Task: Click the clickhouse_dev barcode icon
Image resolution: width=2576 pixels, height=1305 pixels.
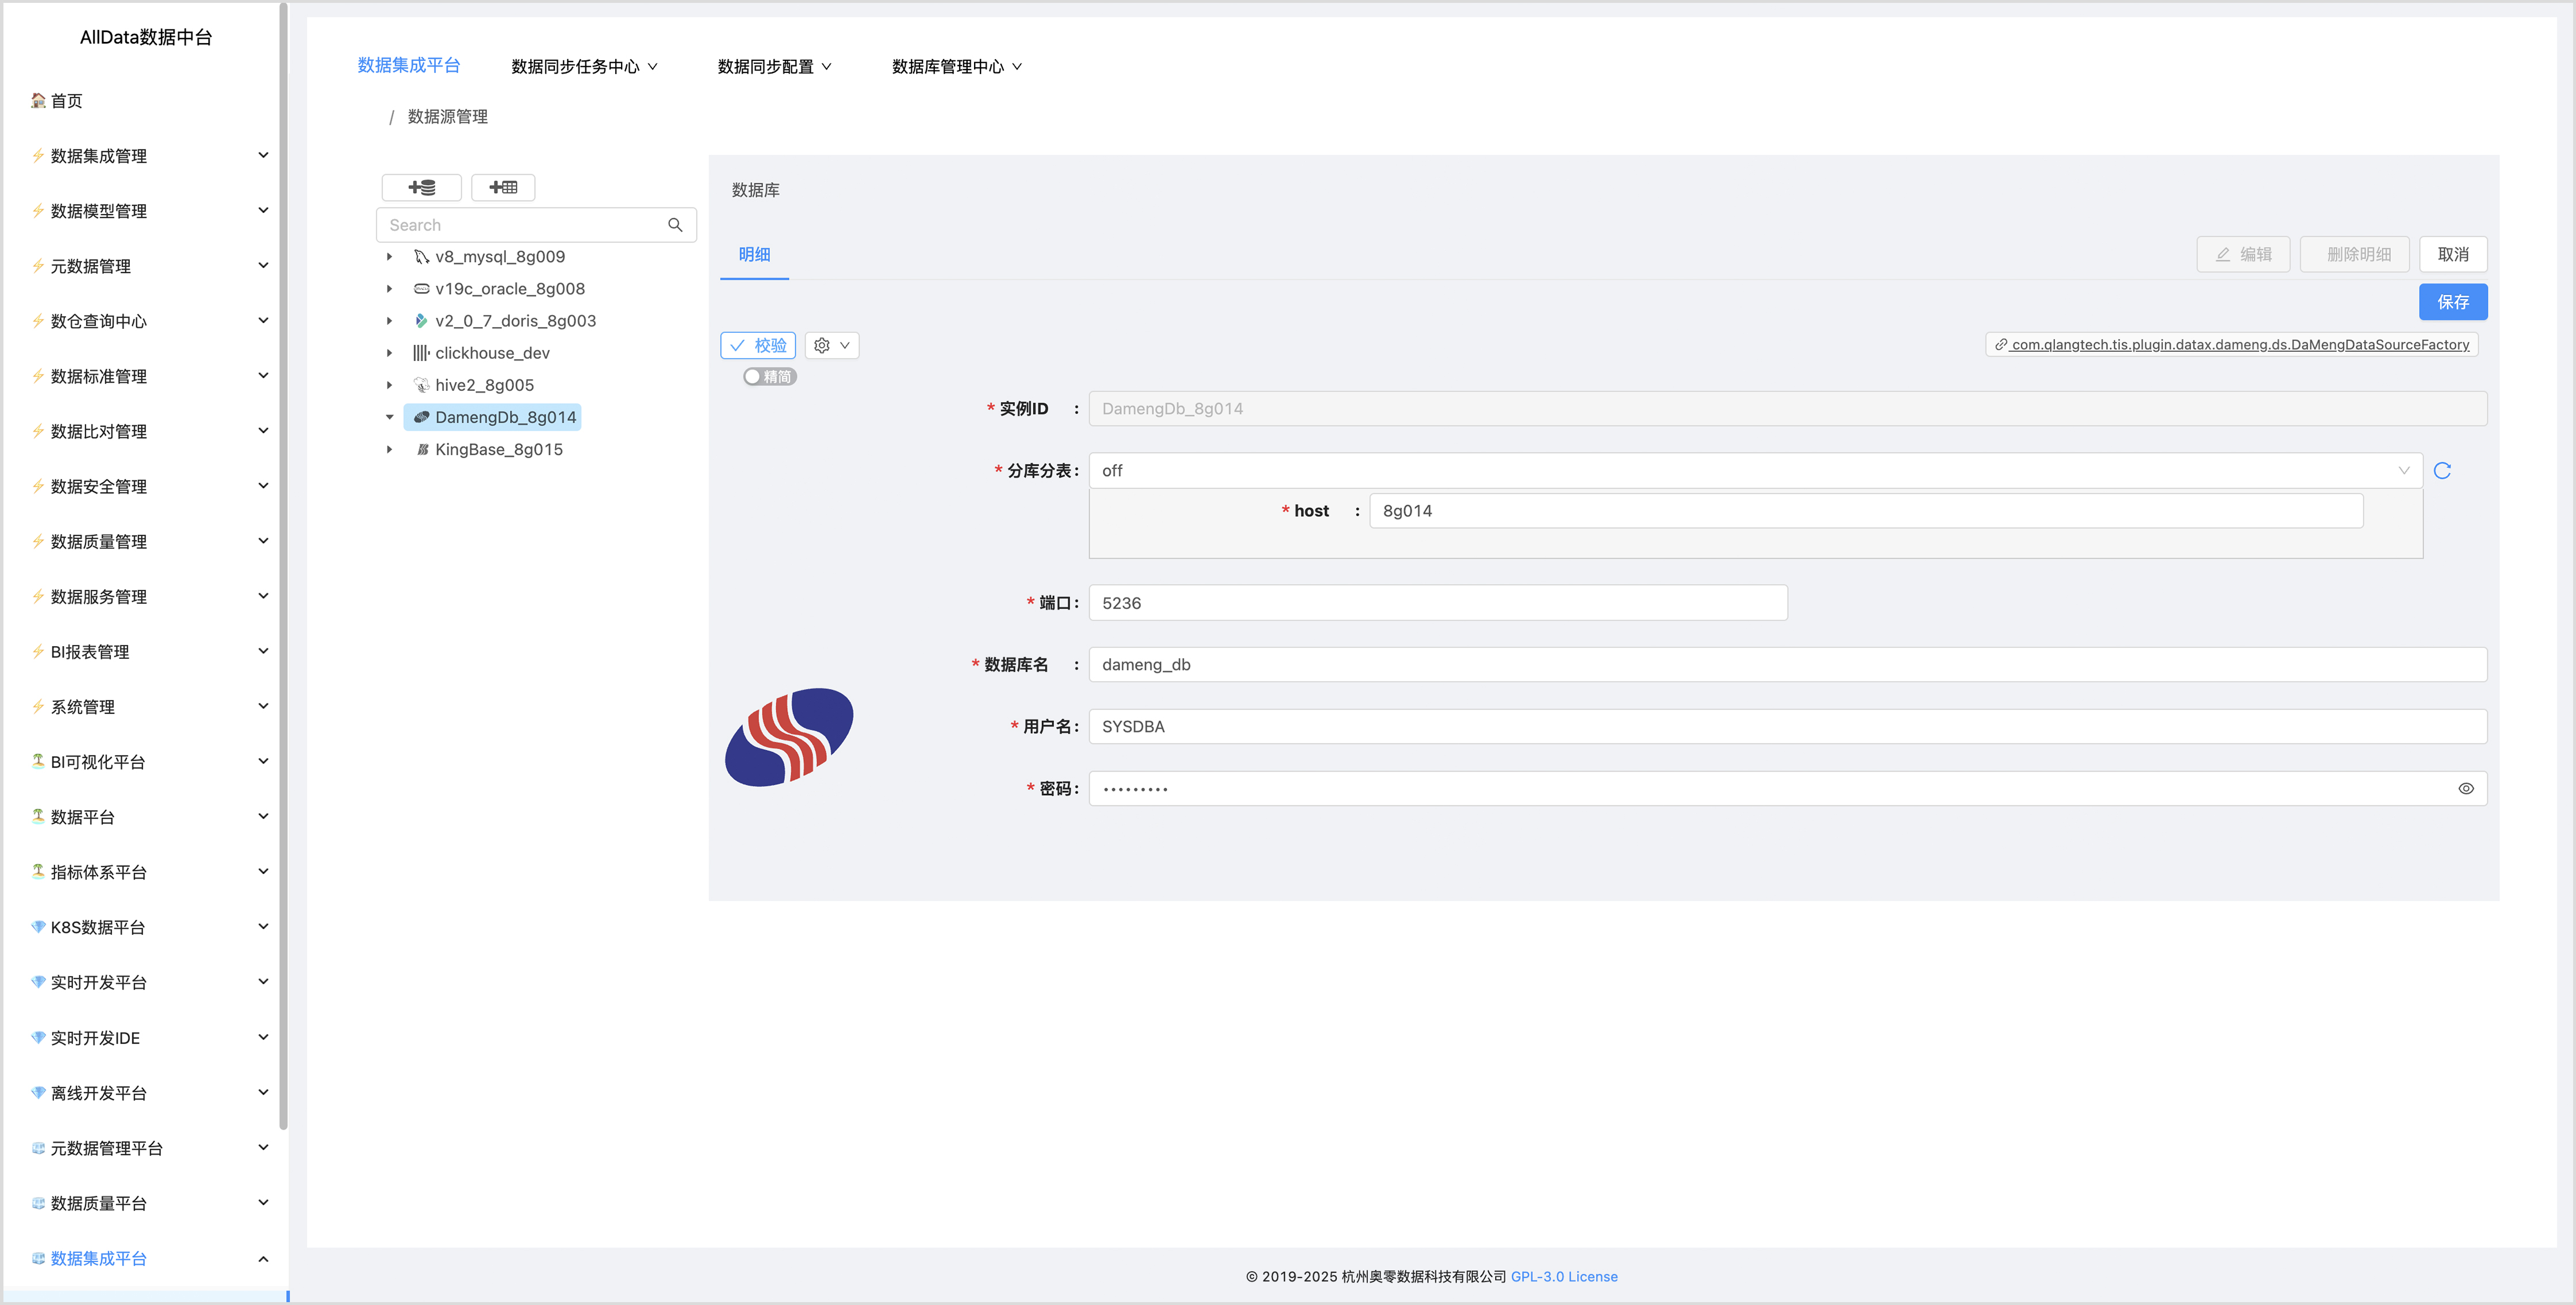Action: click(421, 353)
